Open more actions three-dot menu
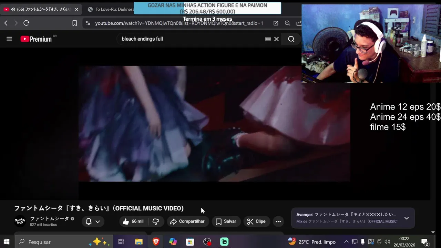441x248 pixels. pyautogui.click(x=278, y=221)
